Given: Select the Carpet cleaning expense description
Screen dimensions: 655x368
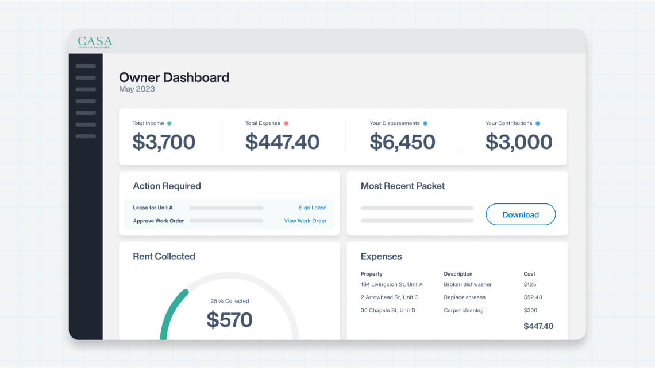Looking at the screenshot, I should [x=464, y=310].
